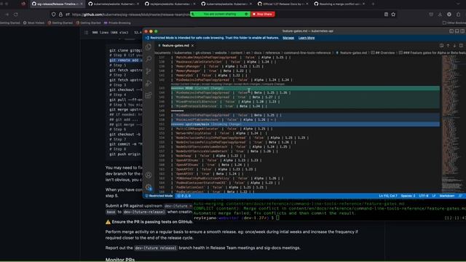
Task: Click the HEAD (Current Change) marker line
Action: click(305, 88)
